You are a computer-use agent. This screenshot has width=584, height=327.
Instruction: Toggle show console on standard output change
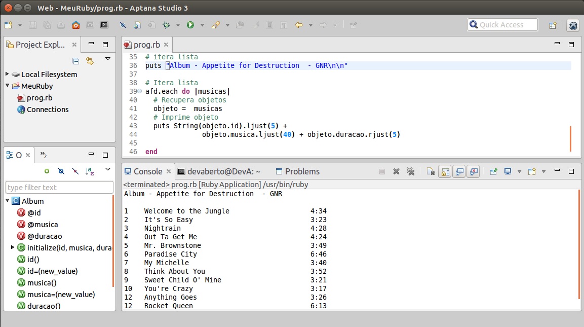tap(459, 171)
